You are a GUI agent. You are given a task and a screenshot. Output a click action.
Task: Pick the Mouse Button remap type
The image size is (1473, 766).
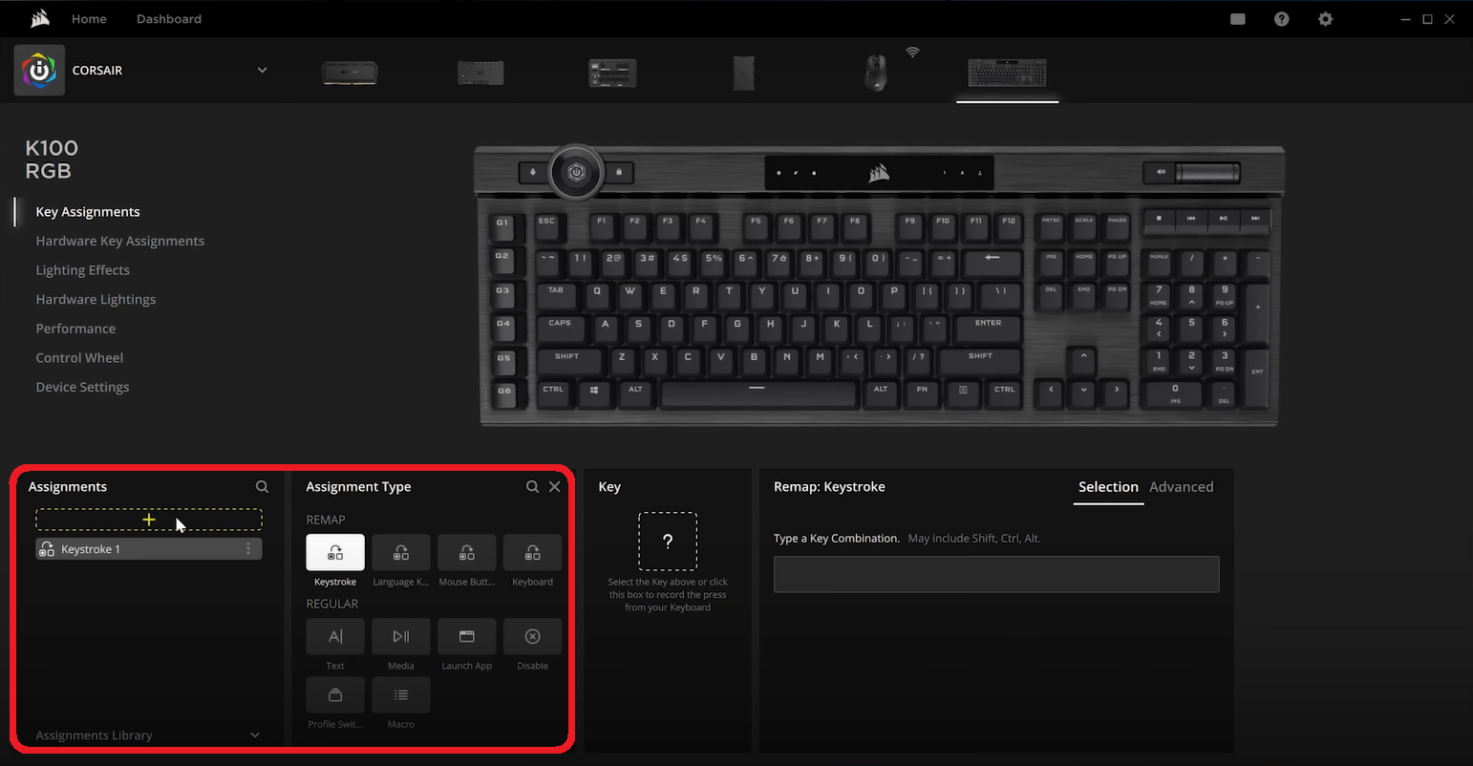click(466, 552)
